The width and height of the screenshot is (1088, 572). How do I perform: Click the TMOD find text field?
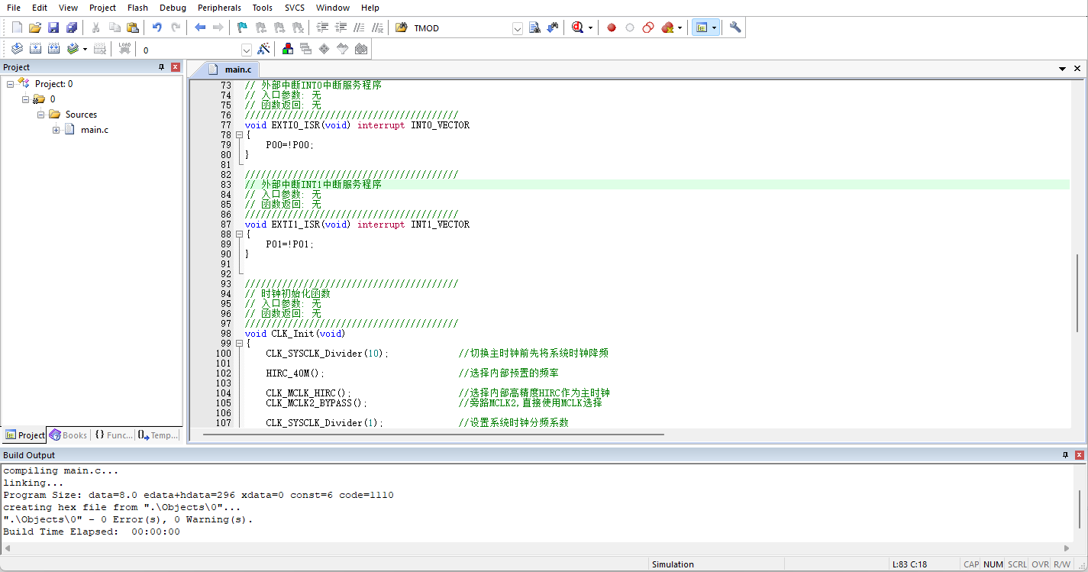460,28
